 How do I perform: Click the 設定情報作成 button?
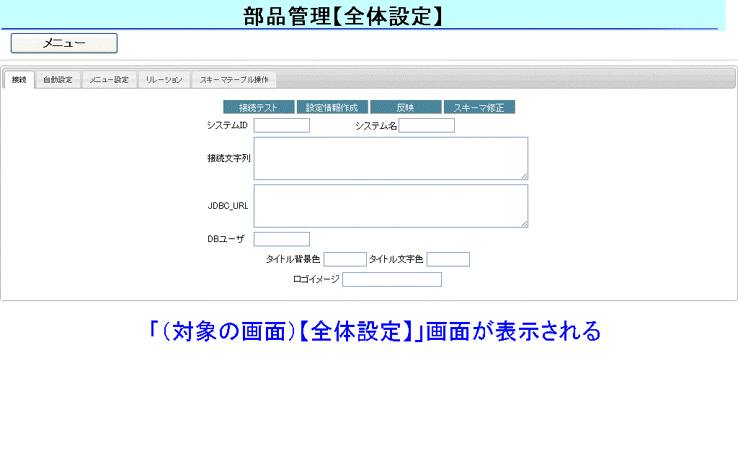[x=332, y=107]
